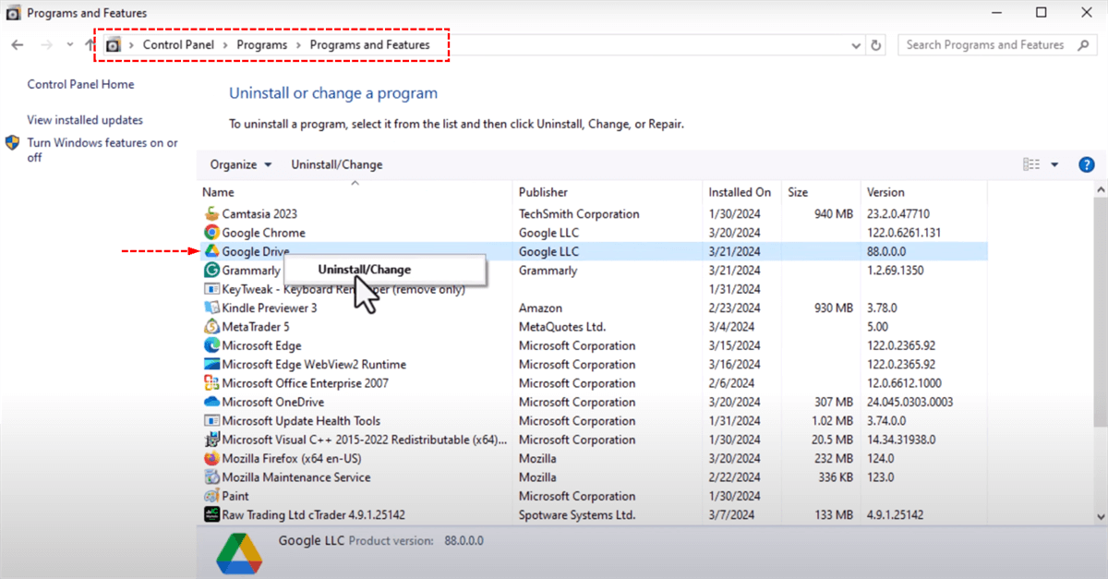1108x579 pixels.
Task: Open the address bar history dropdown
Action: [x=855, y=44]
